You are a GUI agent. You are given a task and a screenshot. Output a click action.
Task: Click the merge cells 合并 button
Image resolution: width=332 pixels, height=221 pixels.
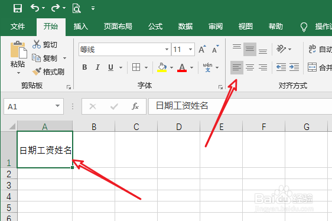tap(320, 67)
